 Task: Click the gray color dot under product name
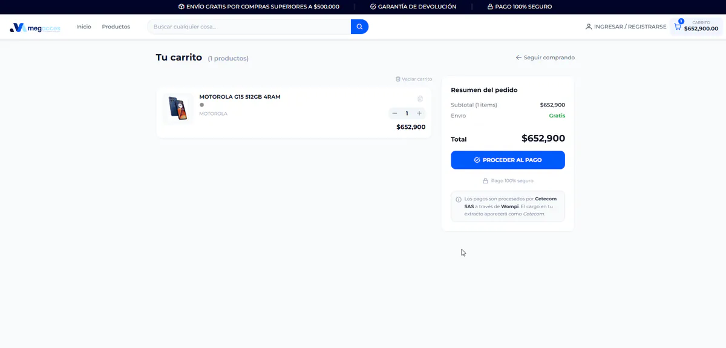[201, 105]
